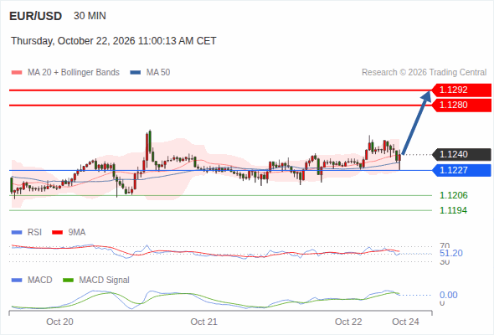Click the pink MA 20 legend swatch
Viewport: 494px width, 335px height.
[x=17, y=73]
